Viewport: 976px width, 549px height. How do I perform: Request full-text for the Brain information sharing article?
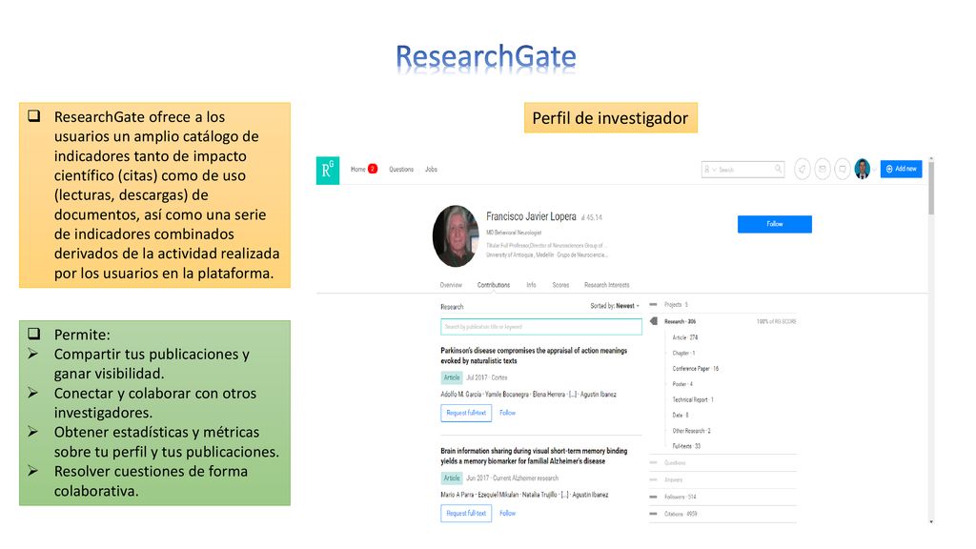click(466, 513)
